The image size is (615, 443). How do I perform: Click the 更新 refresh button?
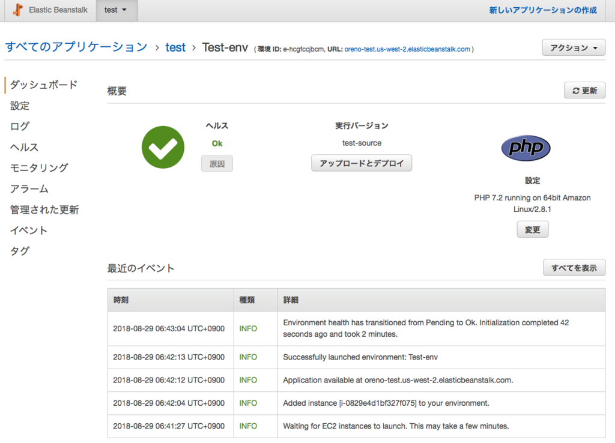pos(584,91)
